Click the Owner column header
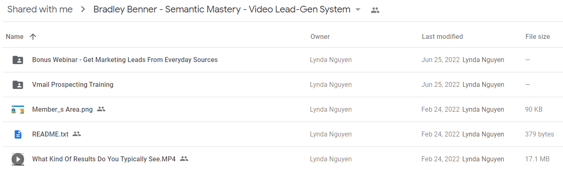 pos(320,36)
